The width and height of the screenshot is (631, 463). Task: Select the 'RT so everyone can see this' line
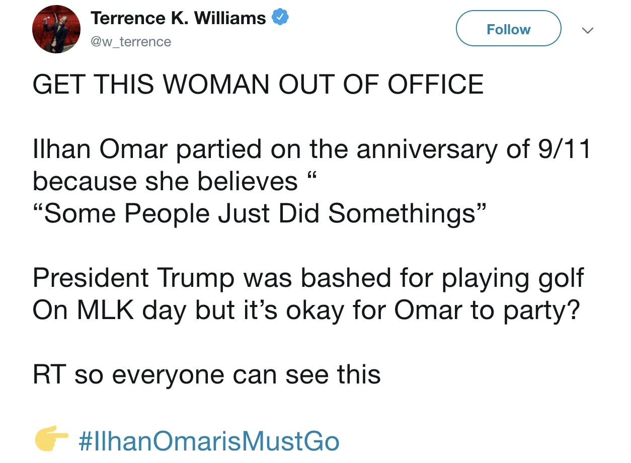click(x=206, y=375)
